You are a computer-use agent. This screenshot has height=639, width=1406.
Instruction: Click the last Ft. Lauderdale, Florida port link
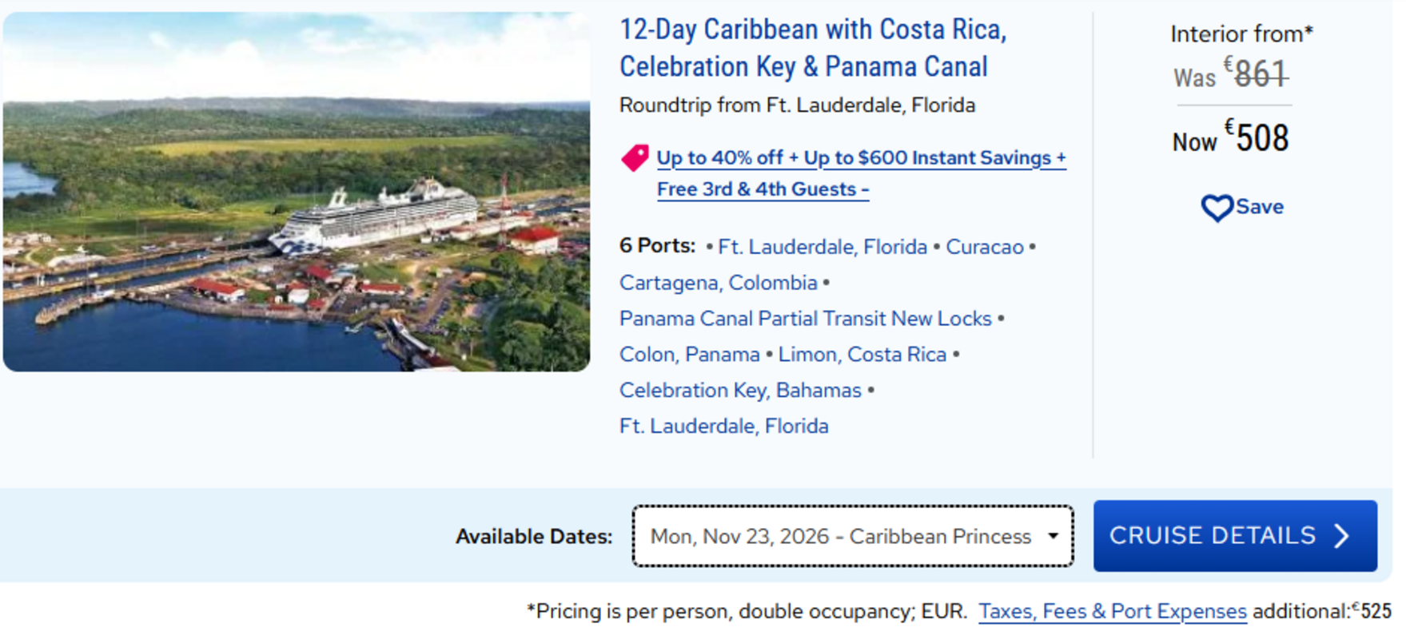pyautogui.click(x=723, y=427)
